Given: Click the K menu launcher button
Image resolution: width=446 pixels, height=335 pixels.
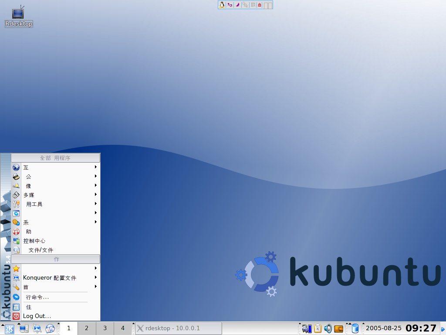Looking at the screenshot, I should coord(9,329).
